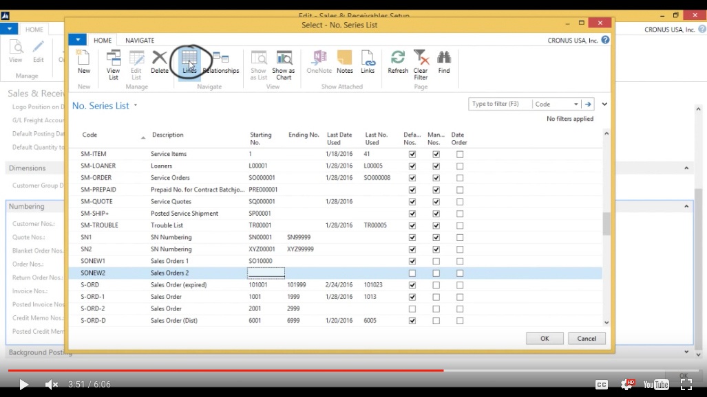Sort by the Code column header
The image size is (707, 397).
pos(89,135)
